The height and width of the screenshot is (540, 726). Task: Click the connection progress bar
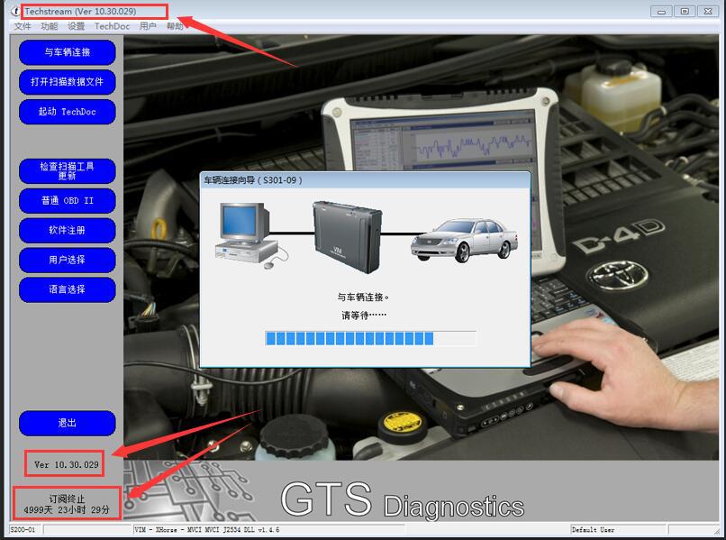click(x=370, y=338)
